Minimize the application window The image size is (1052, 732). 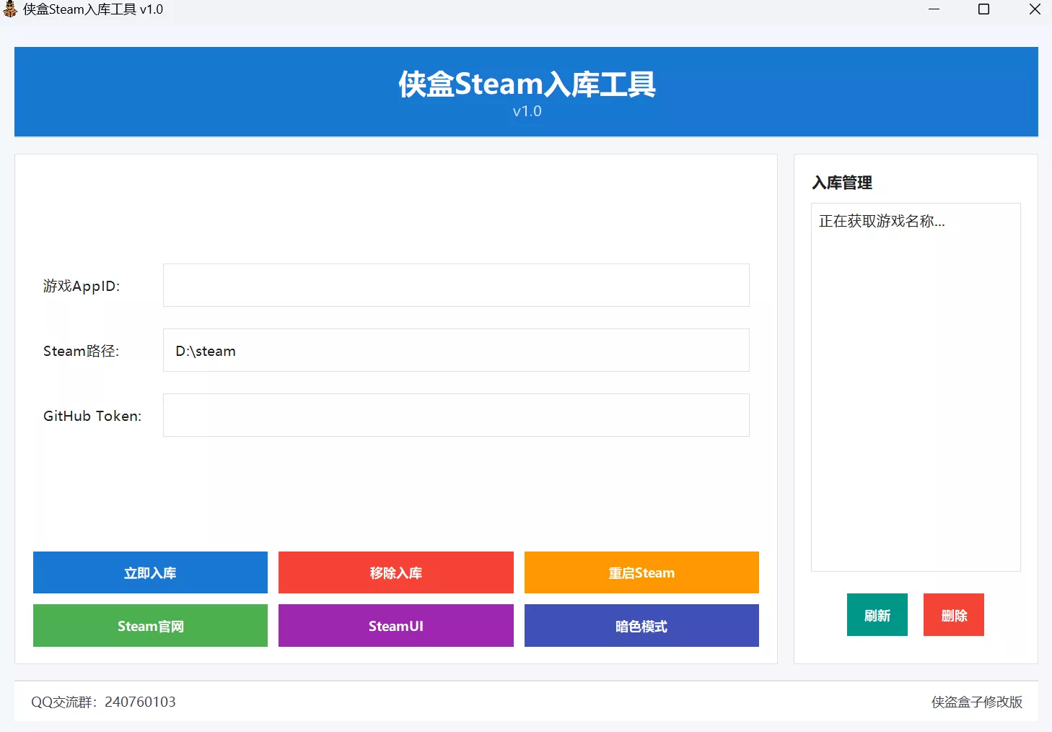pyautogui.click(x=934, y=9)
